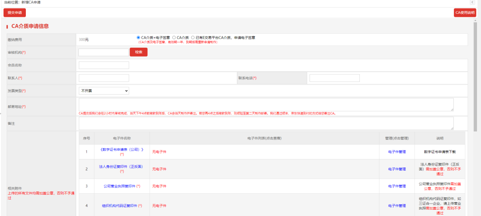Click 无电子件 in row 1
The height and width of the screenshot is (216, 481).
159,152
